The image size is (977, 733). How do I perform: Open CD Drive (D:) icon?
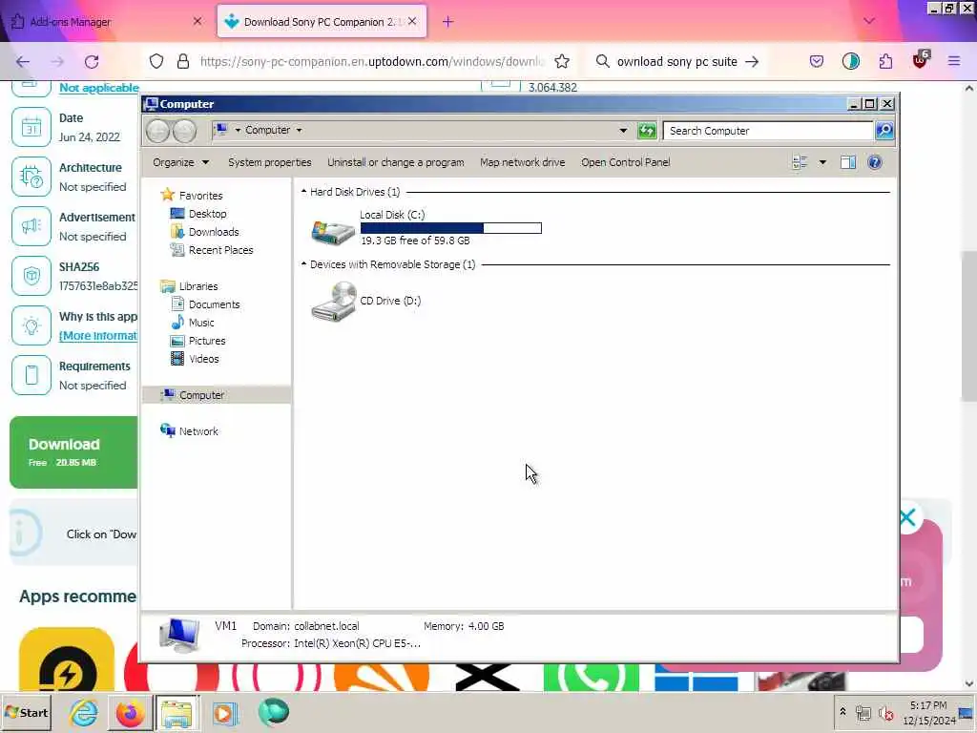pos(334,301)
